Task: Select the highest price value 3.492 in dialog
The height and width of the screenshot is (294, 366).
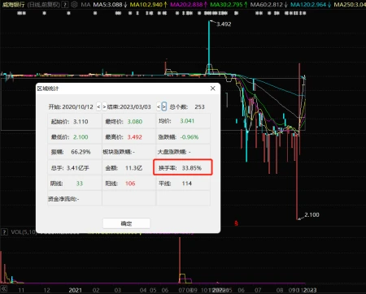Action: tap(135, 137)
